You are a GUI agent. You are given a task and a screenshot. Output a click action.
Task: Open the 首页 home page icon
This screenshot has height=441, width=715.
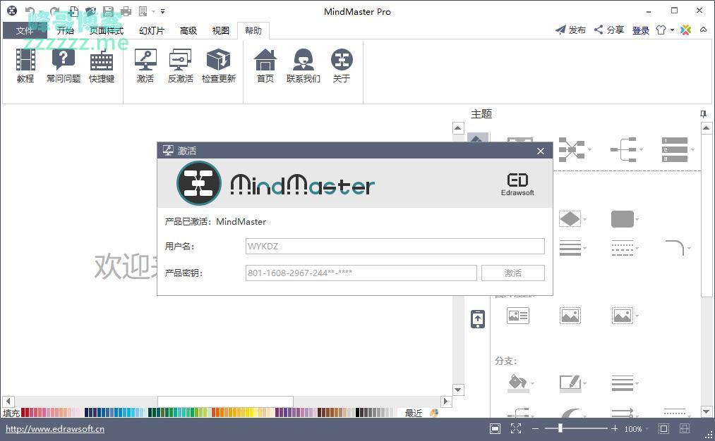[x=265, y=66]
